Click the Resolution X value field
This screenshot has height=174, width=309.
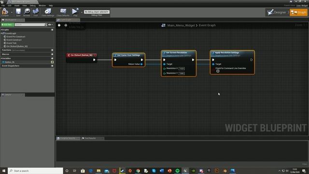click(x=182, y=69)
